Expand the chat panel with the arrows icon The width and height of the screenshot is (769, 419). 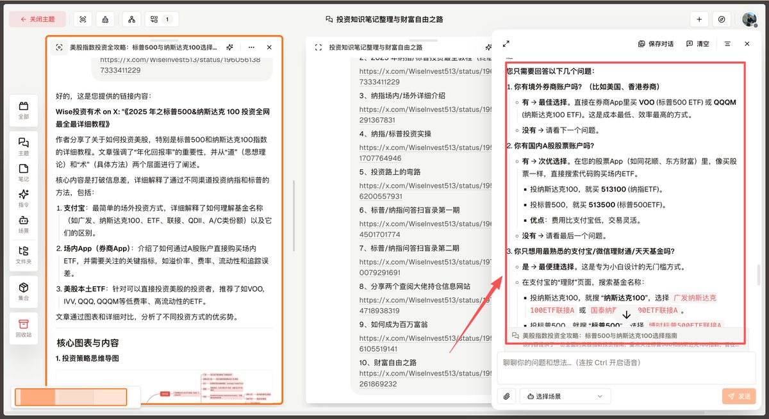point(506,44)
